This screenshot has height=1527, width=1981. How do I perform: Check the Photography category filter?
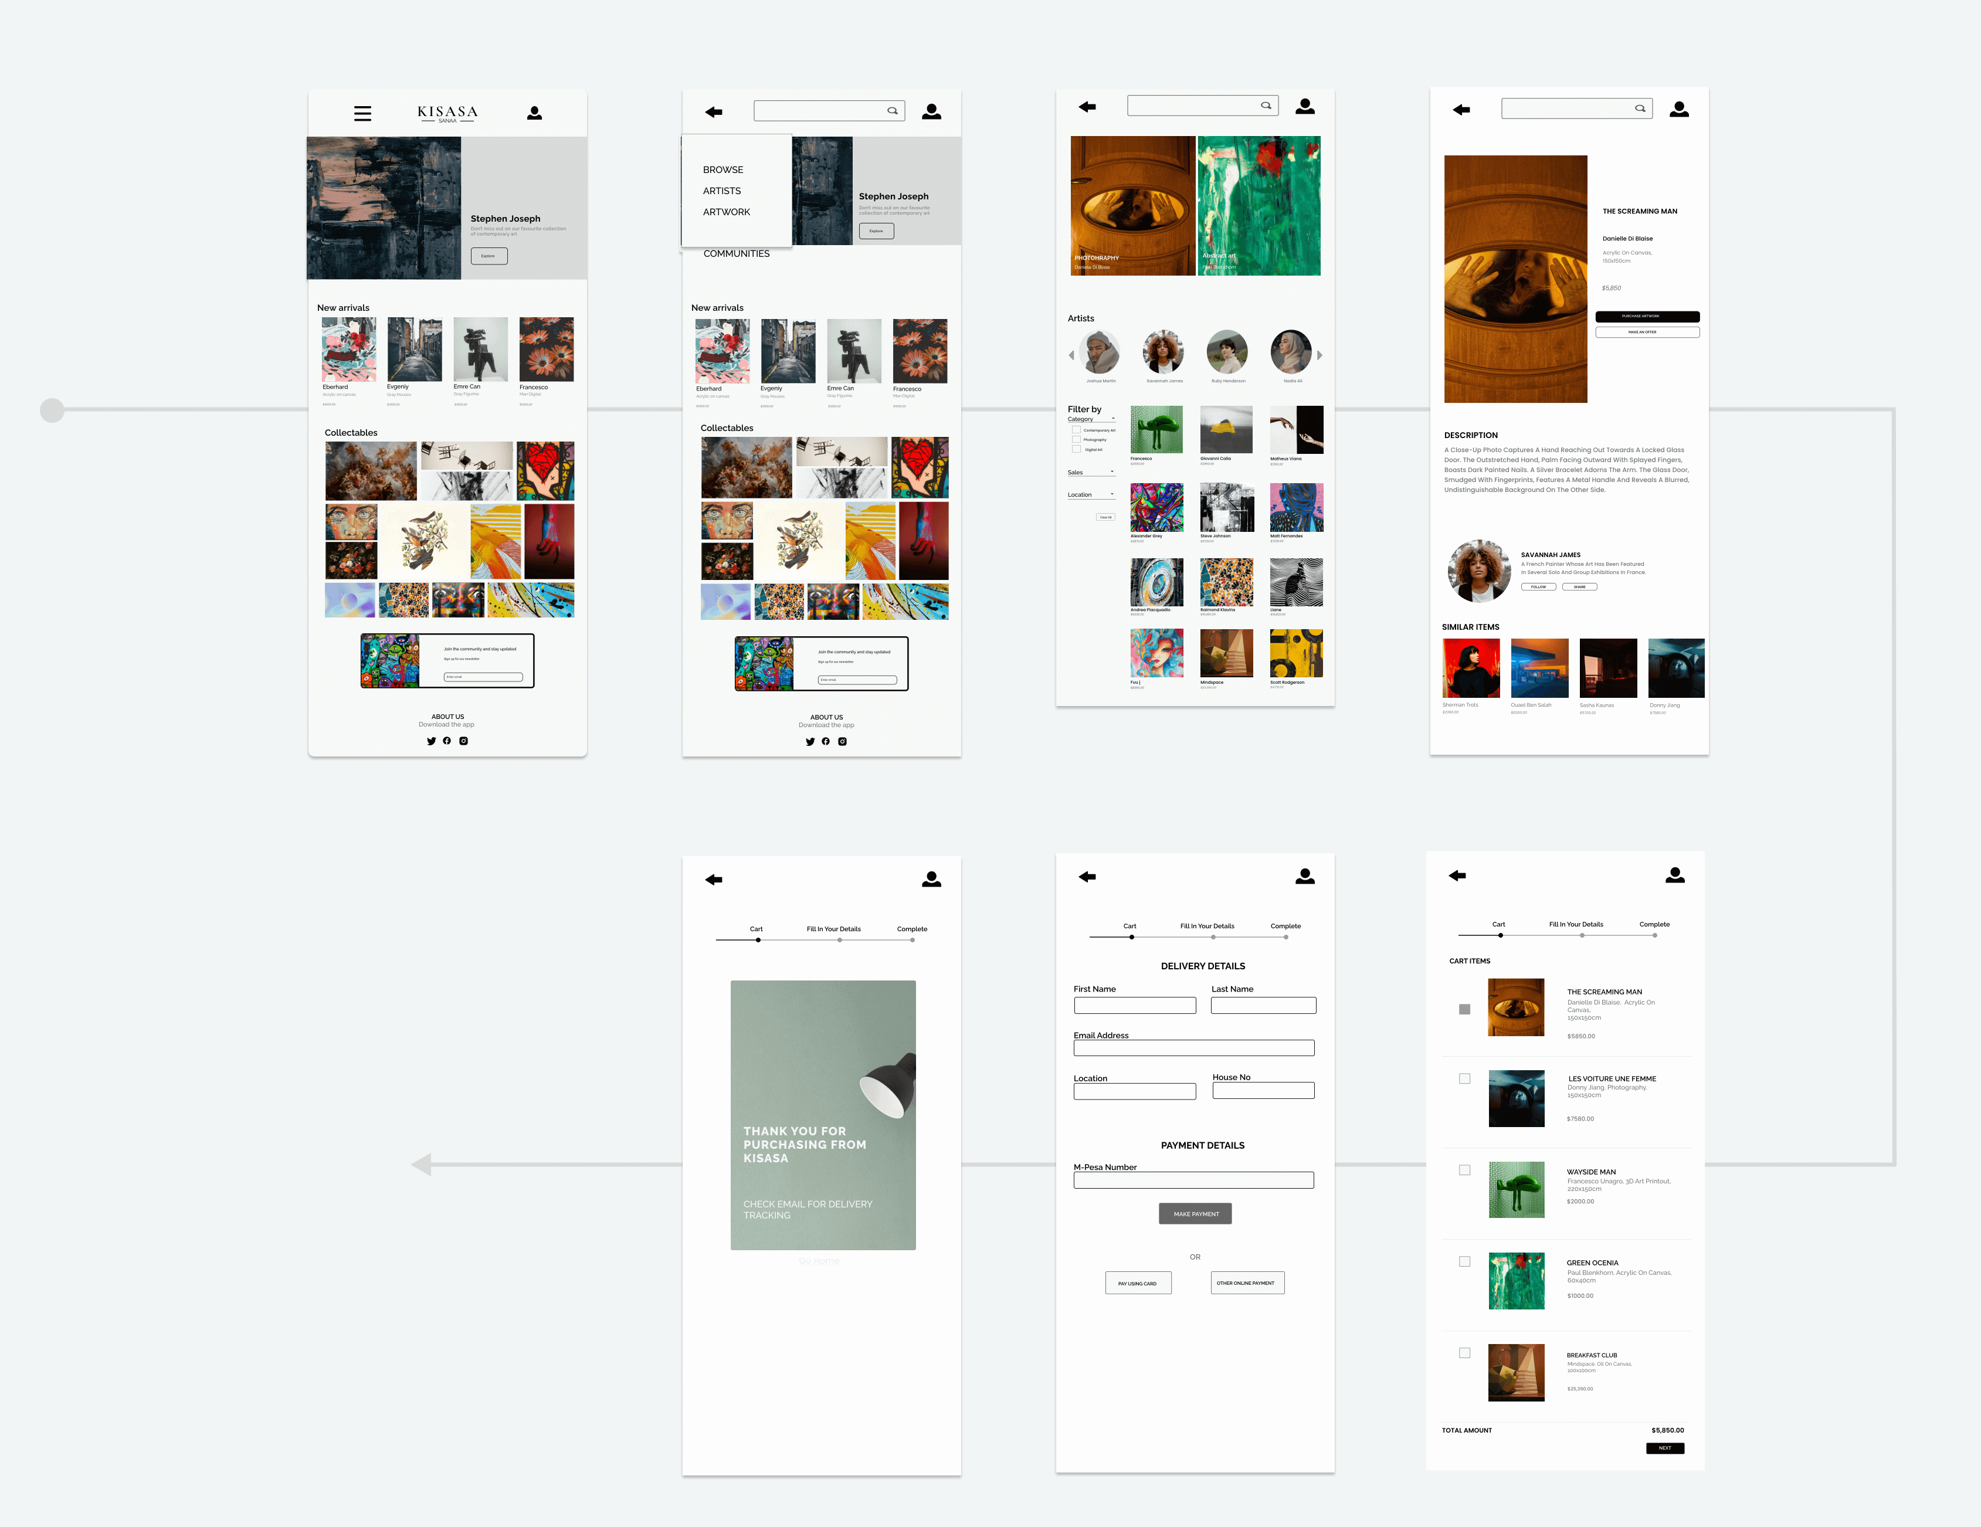click(x=1077, y=440)
